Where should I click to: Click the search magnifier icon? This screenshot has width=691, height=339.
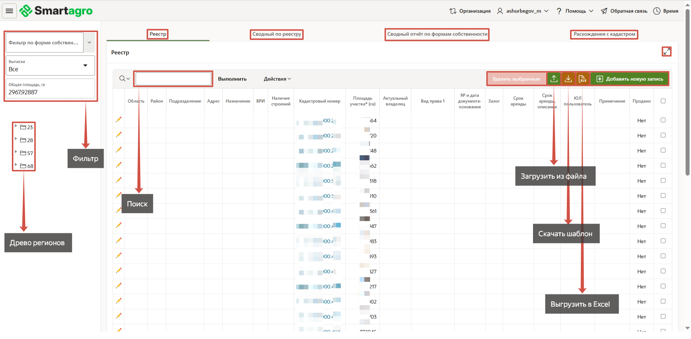tap(122, 79)
